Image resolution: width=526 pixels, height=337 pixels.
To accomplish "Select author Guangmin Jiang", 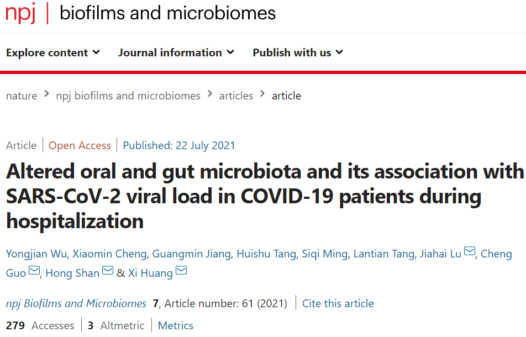I will tap(191, 254).
